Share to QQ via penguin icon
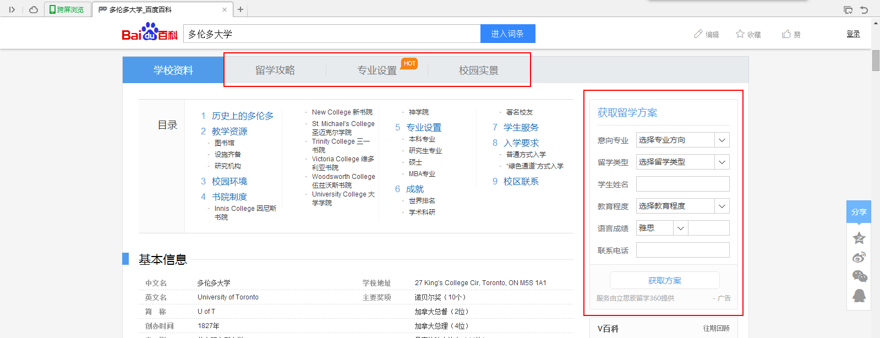This screenshot has width=880, height=338. [859, 296]
